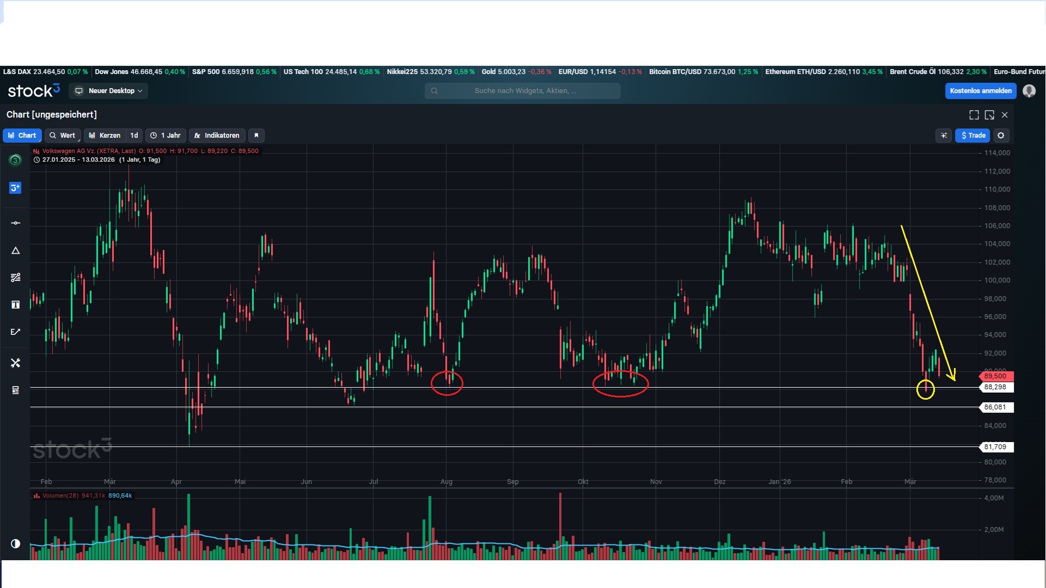This screenshot has width=1046, height=588.
Task: Open the object list icon
Action: click(x=15, y=390)
